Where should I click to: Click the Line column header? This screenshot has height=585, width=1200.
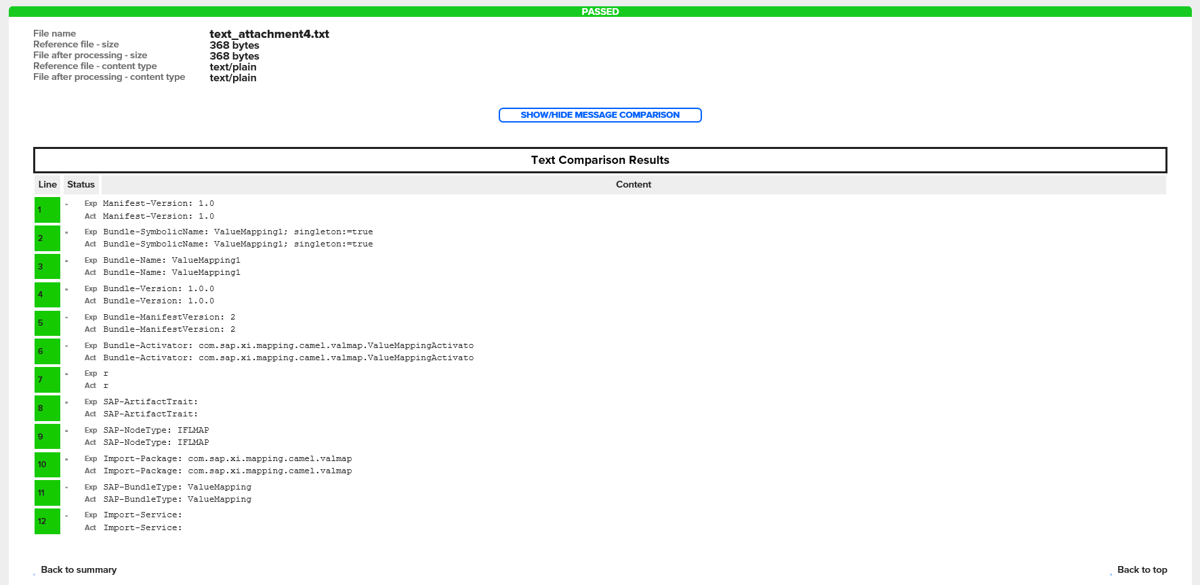(47, 184)
